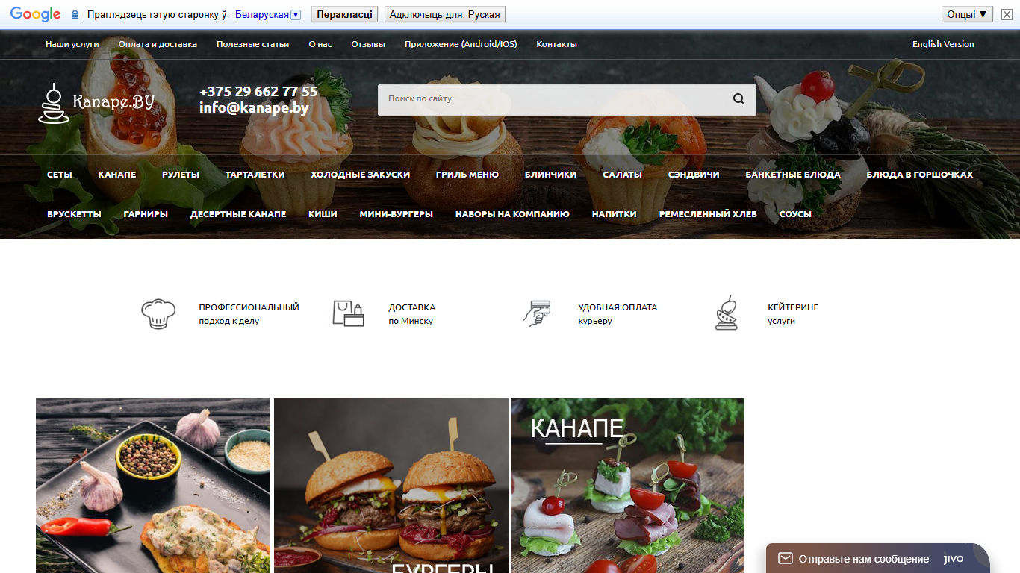1020x573 pixels.
Task: Click КЕЙТЕРИНГ услуги text
Action: click(793, 314)
